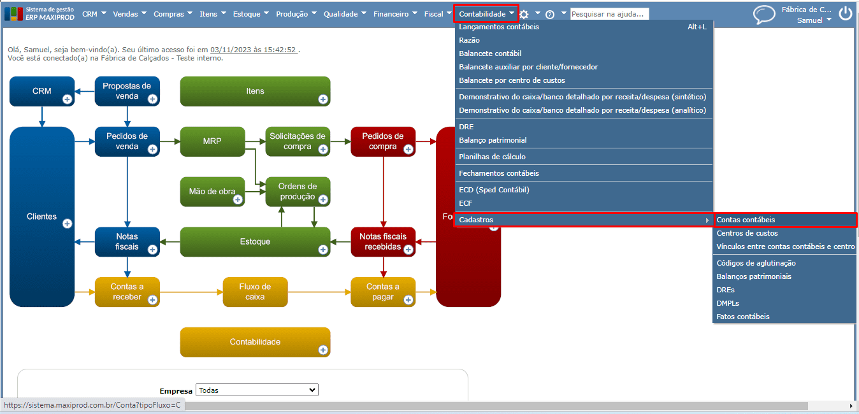Screen dimensions: 859x414
Task: Click plus icon on CRM block
Action: click(67, 99)
